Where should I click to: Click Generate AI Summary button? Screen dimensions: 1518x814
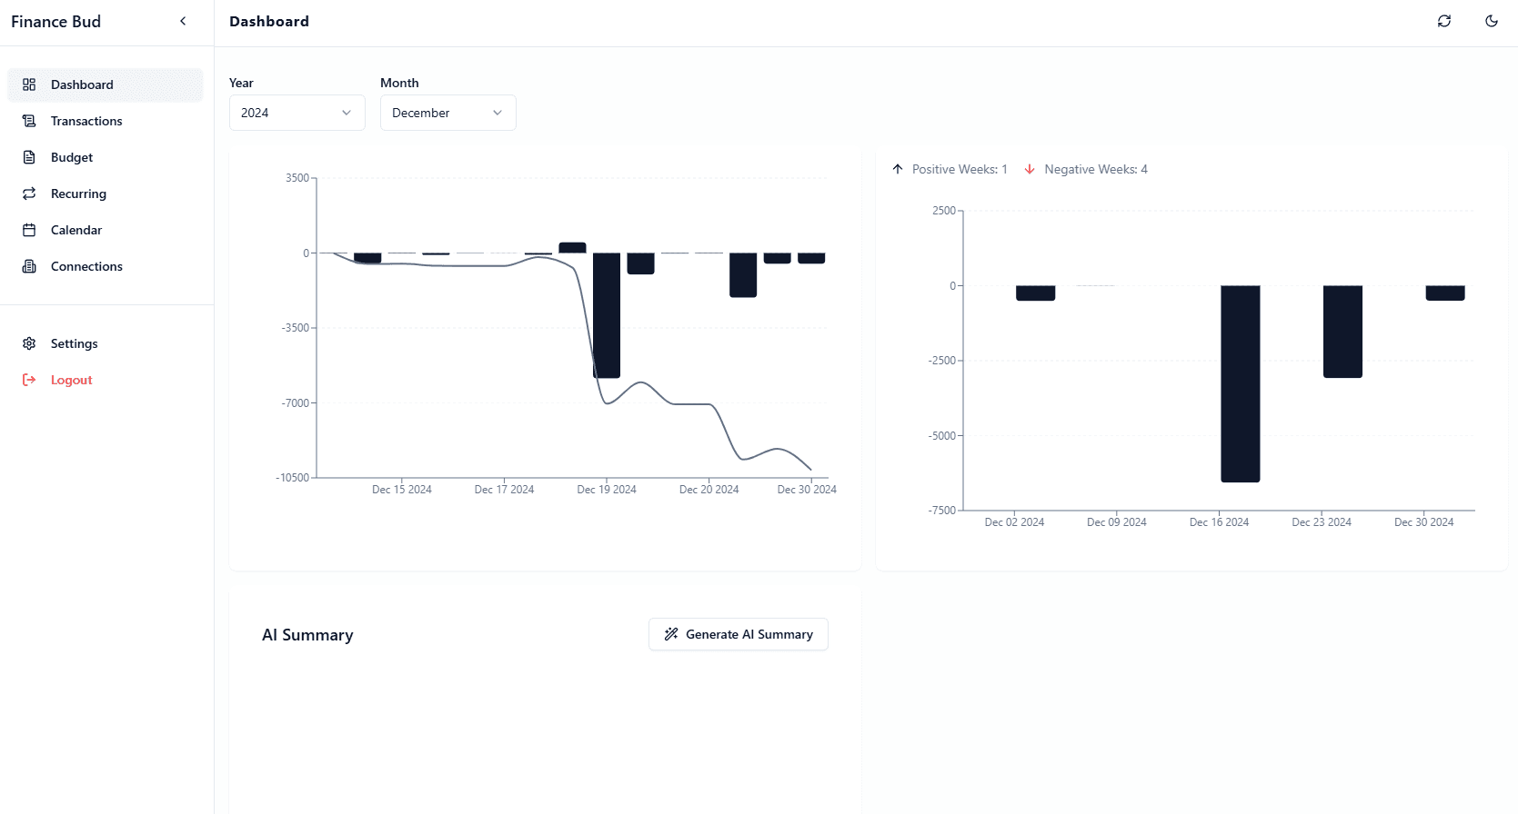click(x=739, y=634)
